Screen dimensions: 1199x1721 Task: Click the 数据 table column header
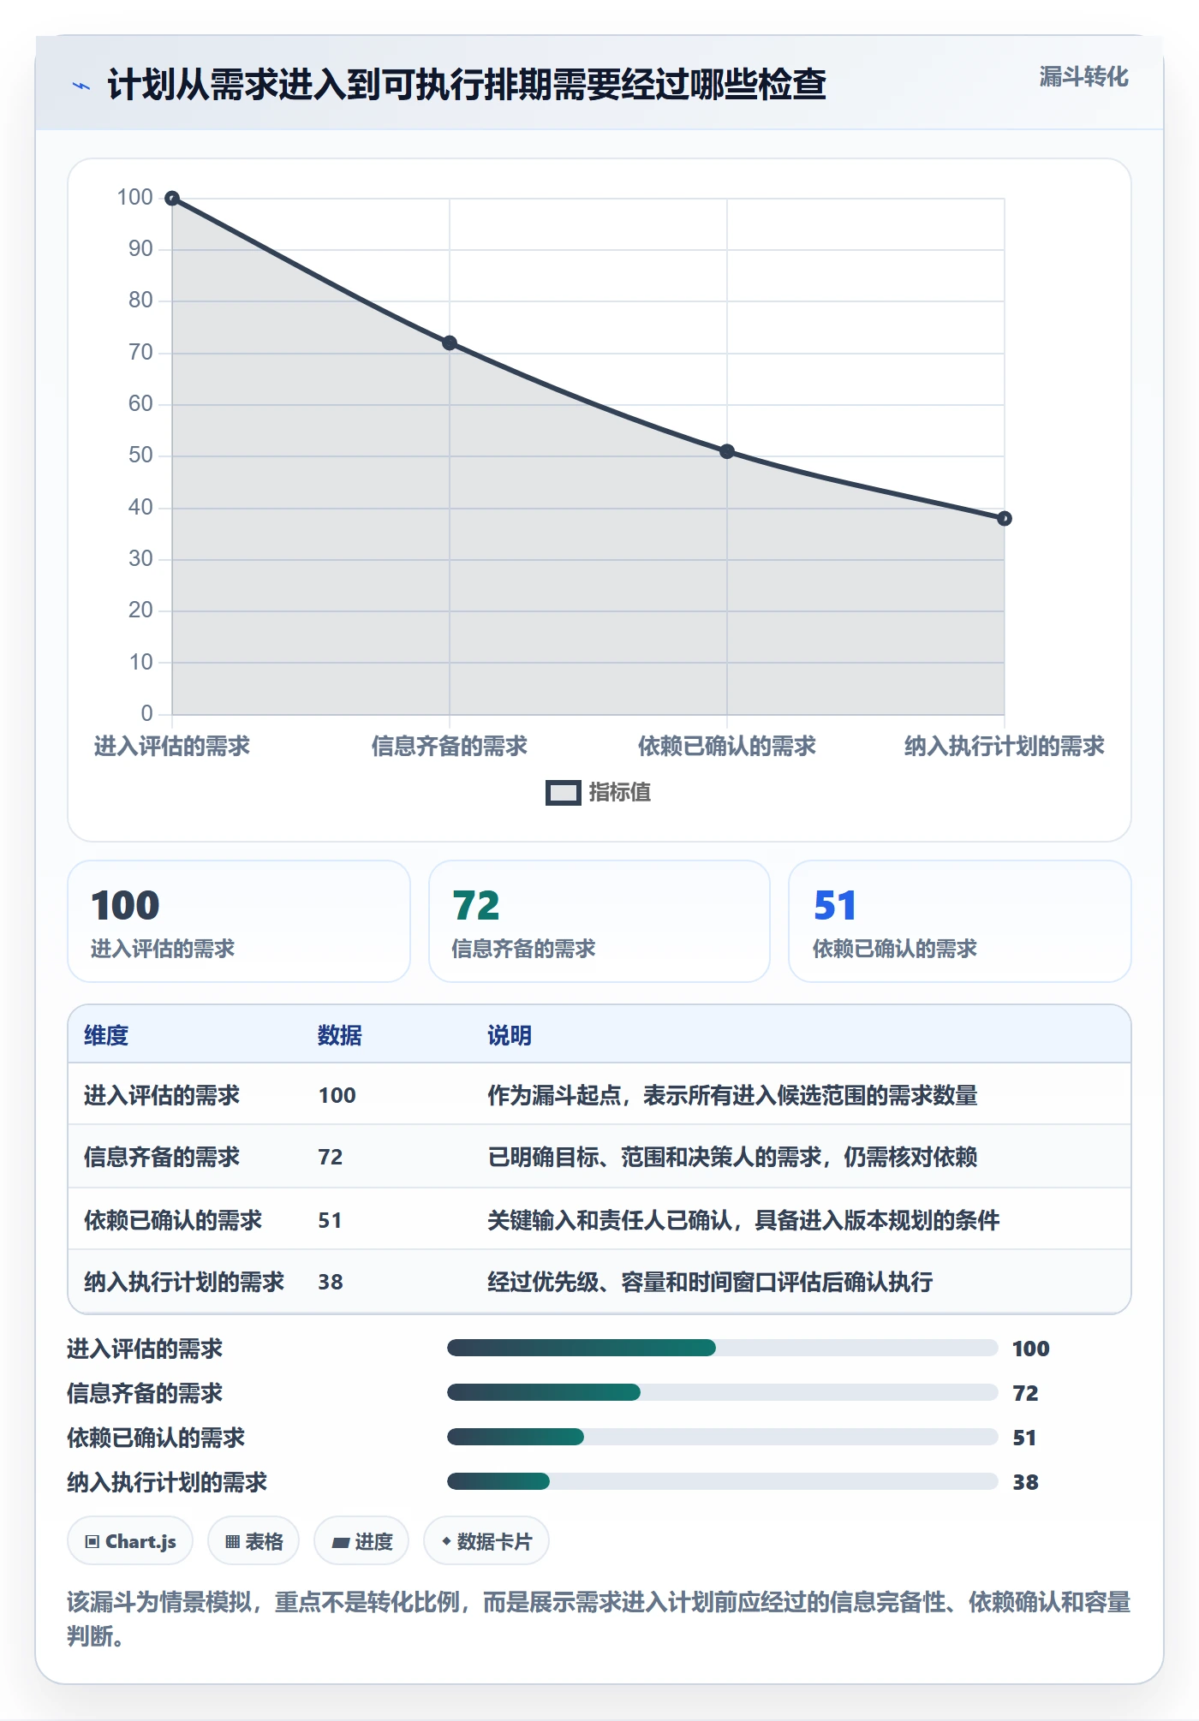[340, 1035]
